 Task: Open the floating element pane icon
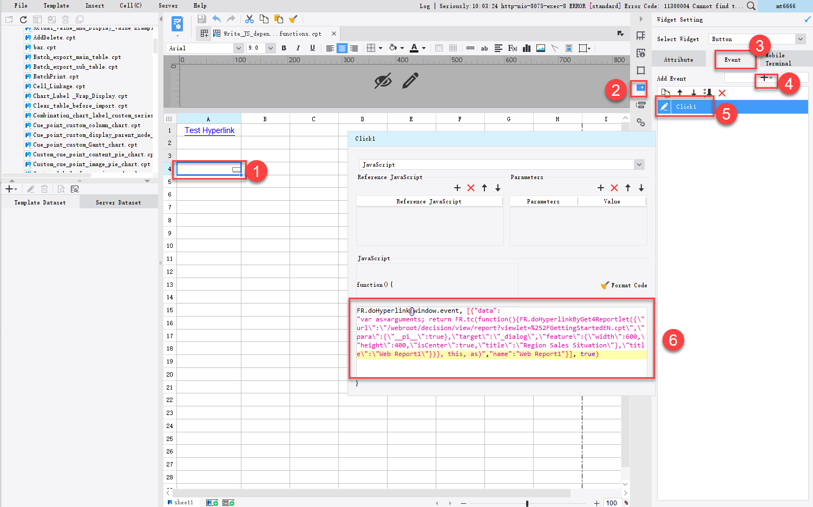[641, 70]
